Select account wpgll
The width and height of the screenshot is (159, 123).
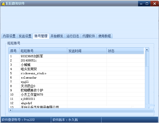click(25, 82)
